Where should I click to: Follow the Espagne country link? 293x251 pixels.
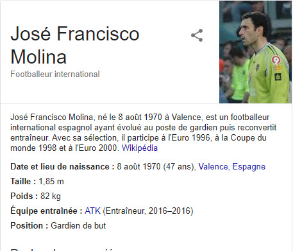[x=249, y=167]
